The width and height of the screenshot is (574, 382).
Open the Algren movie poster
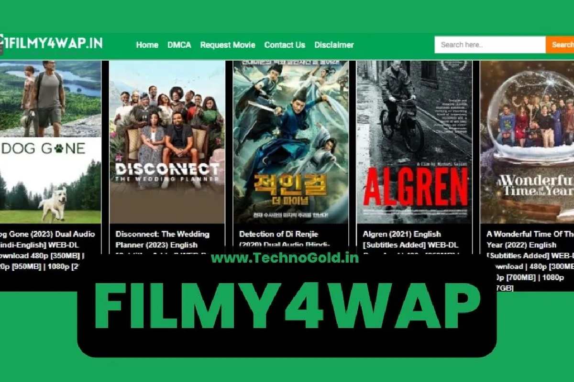[414, 142]
